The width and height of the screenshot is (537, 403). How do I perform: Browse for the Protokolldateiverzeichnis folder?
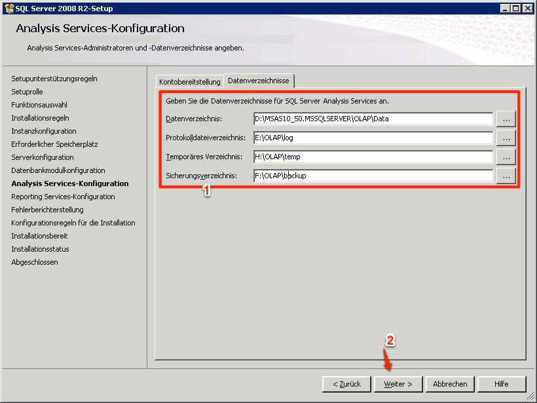[506, 138]
